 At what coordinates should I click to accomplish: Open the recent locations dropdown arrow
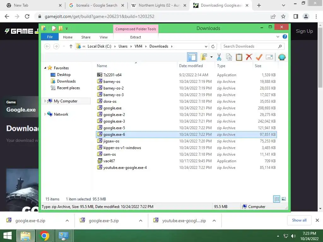(x=64, y=46)
